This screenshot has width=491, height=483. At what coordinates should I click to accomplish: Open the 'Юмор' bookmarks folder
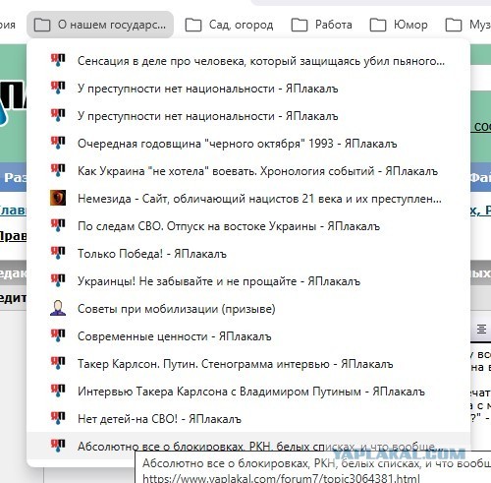tap(399, 25)
